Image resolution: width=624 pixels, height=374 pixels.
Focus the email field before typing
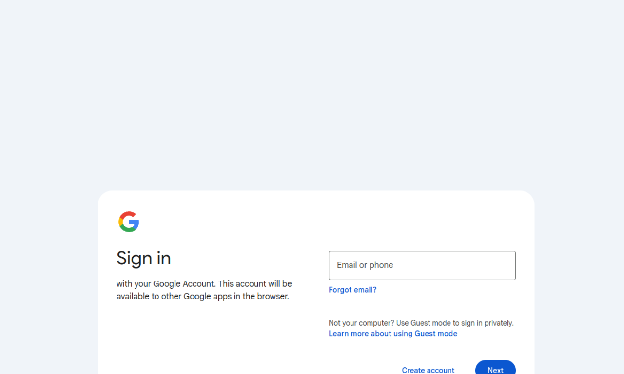tap(422, 265)
